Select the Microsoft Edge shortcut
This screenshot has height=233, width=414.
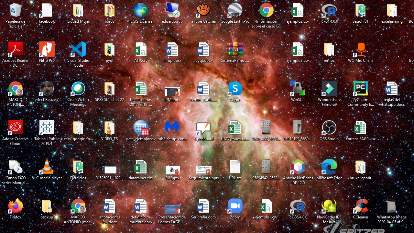tap(329, 167)
